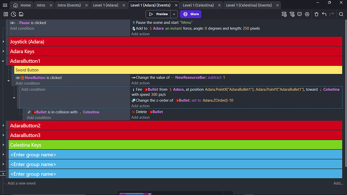The height and width of the screenshot is (195, 347).
Task: Undo the last change
Action: click(x=324, y=14)
